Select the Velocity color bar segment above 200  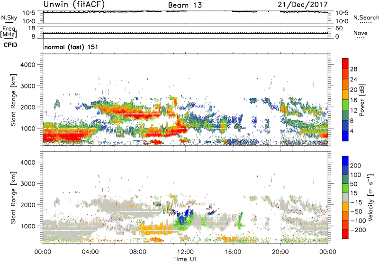tap(345, 161)
